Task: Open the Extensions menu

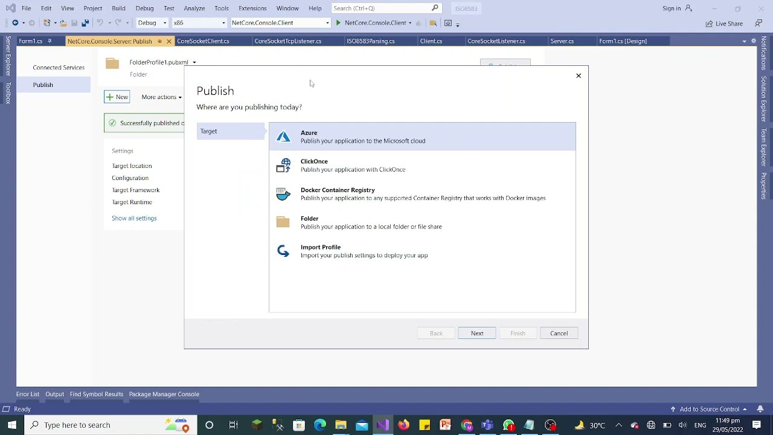Action: coord(252,8)
